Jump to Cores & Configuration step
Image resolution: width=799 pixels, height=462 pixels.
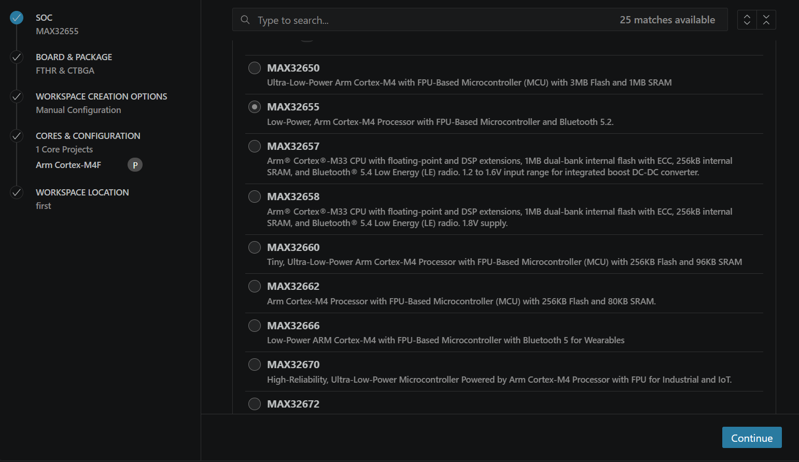click(88, 136)
